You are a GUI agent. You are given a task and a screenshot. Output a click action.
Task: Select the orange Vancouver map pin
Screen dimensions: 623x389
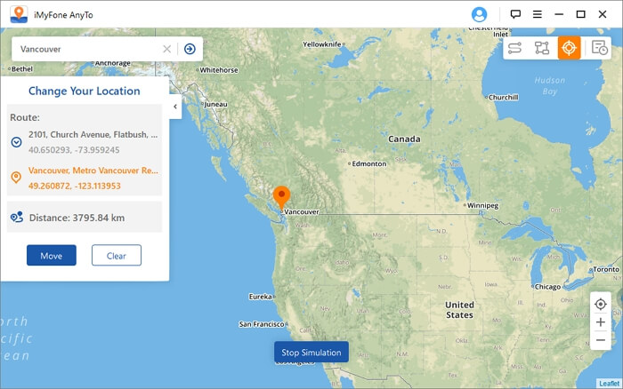click(281, 197)
